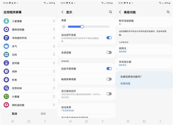Tap the 相机遥控器 camera icon
The width and height of the screenshot is (173, 125).
[6, 105]
